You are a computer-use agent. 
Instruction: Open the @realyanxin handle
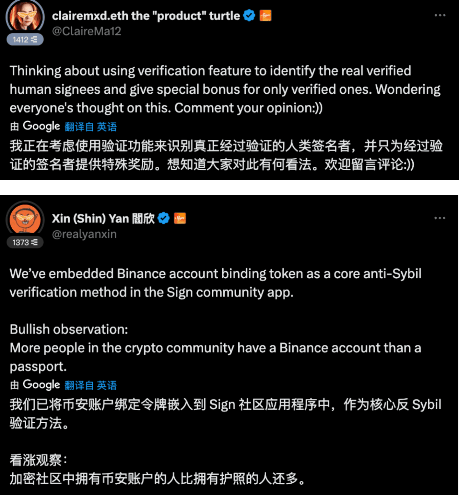click(x=84, y=234)
